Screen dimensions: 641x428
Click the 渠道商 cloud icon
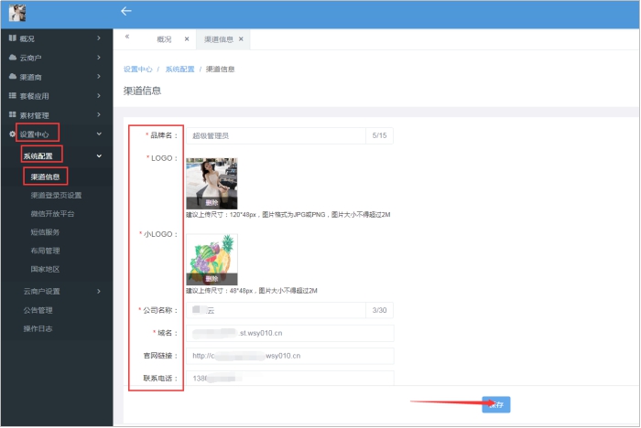(x=13, y=77)
